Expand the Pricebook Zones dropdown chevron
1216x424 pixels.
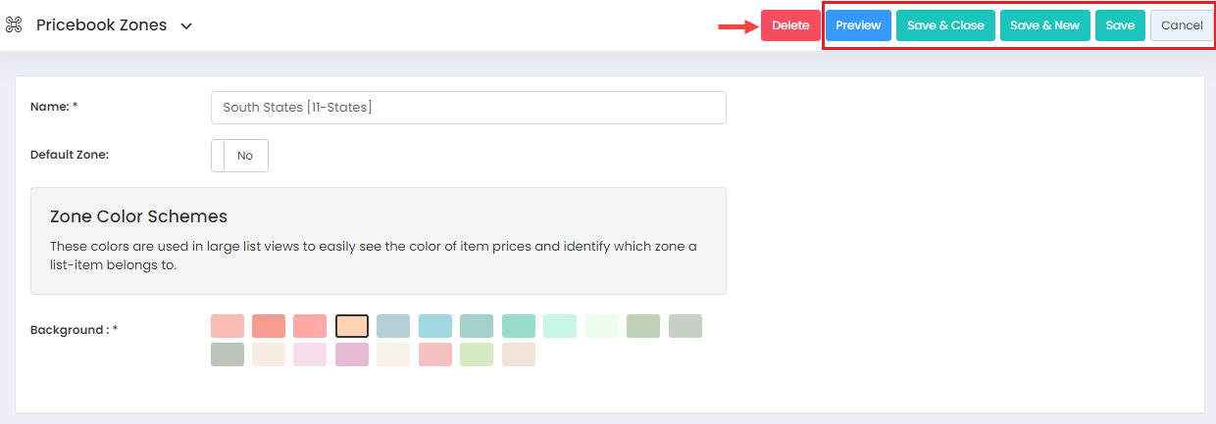click(186, 25)
